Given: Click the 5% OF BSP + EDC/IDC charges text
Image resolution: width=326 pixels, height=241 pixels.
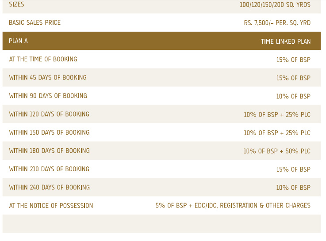Looking at the screenshot, I should click(233, 206).
